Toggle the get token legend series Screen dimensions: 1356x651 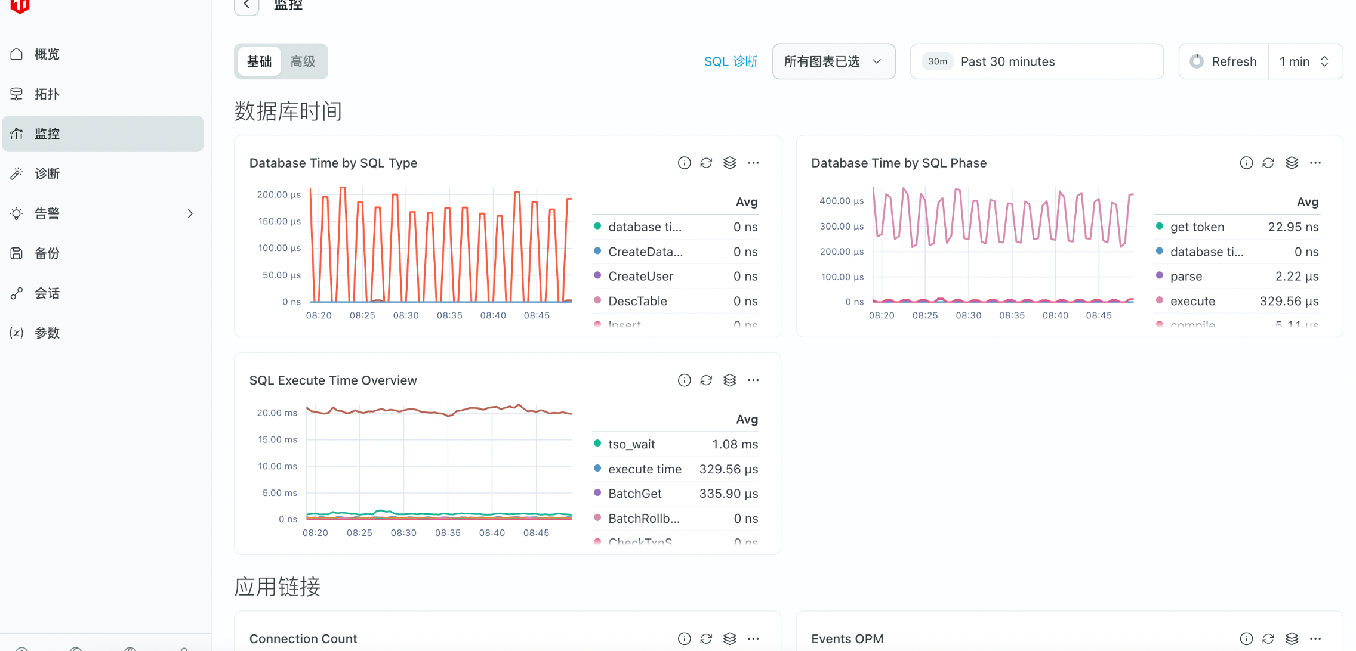[1197, 227]
